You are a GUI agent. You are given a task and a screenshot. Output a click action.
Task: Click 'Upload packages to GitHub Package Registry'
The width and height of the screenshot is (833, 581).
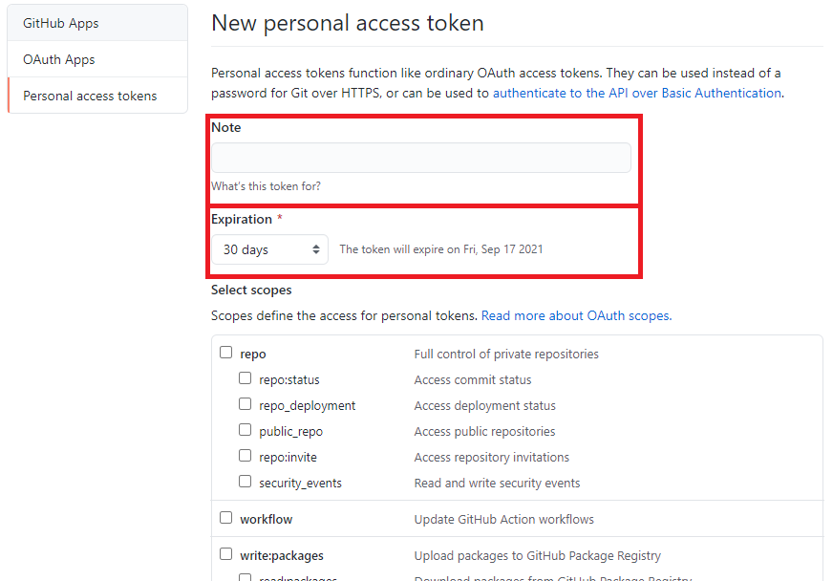pyautogui.click(x=538, y=556)
